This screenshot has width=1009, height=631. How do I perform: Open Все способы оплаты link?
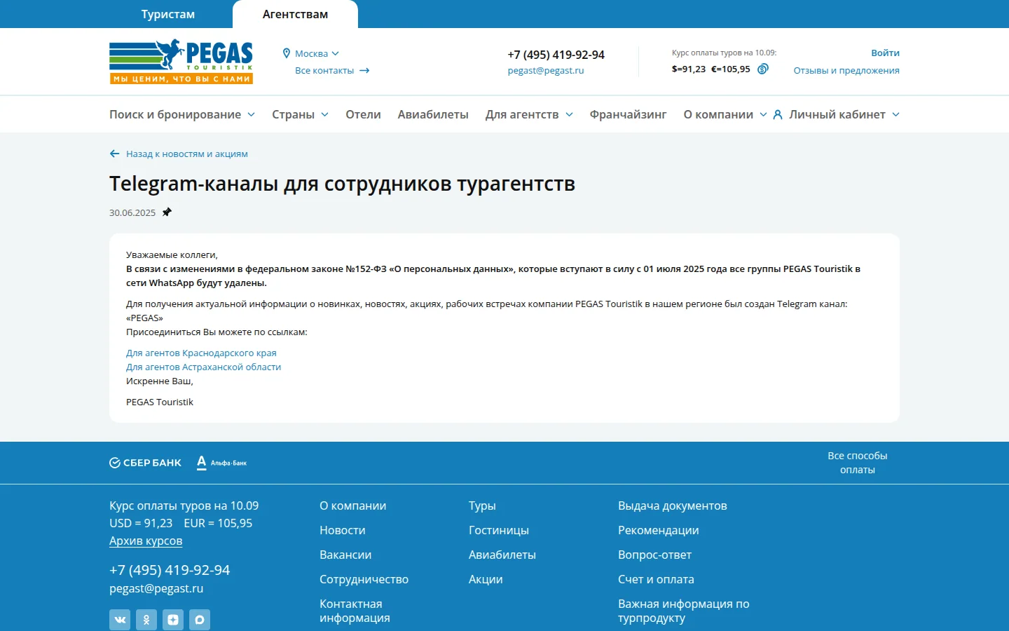click(858, 463)
